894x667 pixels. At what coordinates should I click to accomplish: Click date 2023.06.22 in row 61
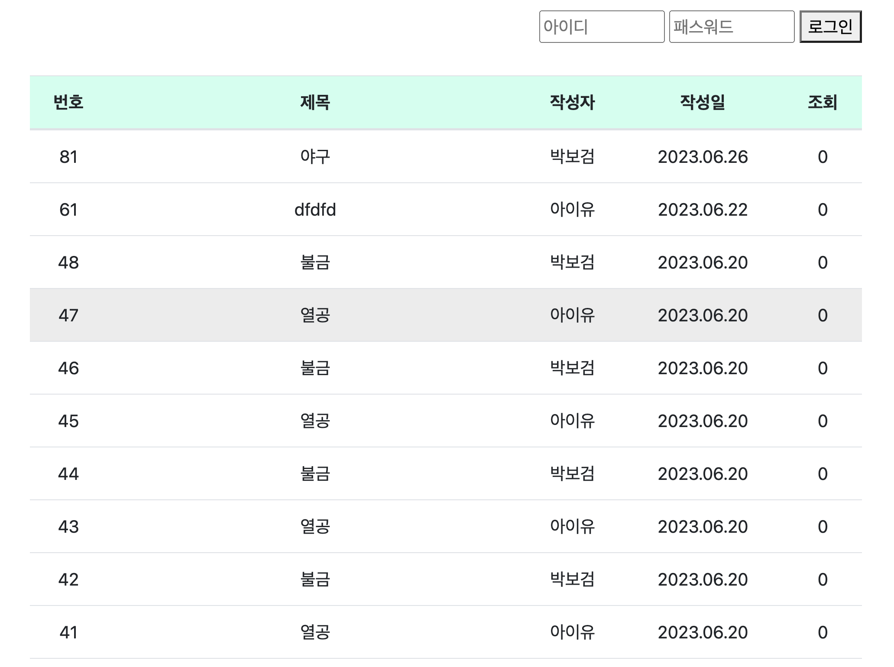click(703, 210)
